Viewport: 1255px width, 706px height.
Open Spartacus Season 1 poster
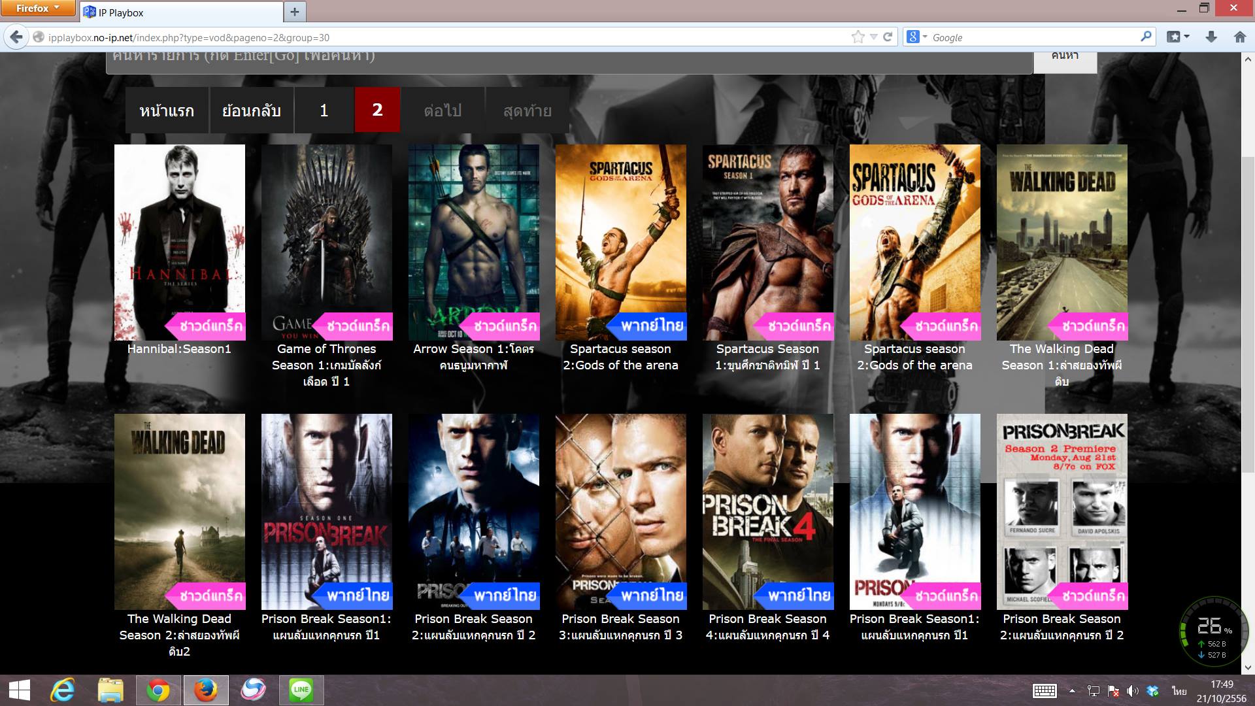768,243
